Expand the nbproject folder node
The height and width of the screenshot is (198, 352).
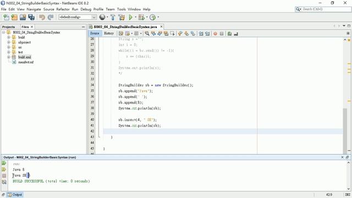[x=9, y=42]
